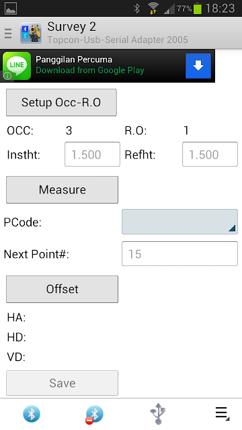Tap the blue download arrow in the ad
The height and width of the screenshot is (430, 242).
tap(198, 66)
